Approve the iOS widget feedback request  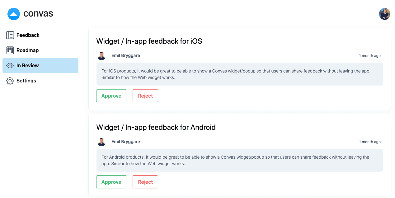(111, 96)
